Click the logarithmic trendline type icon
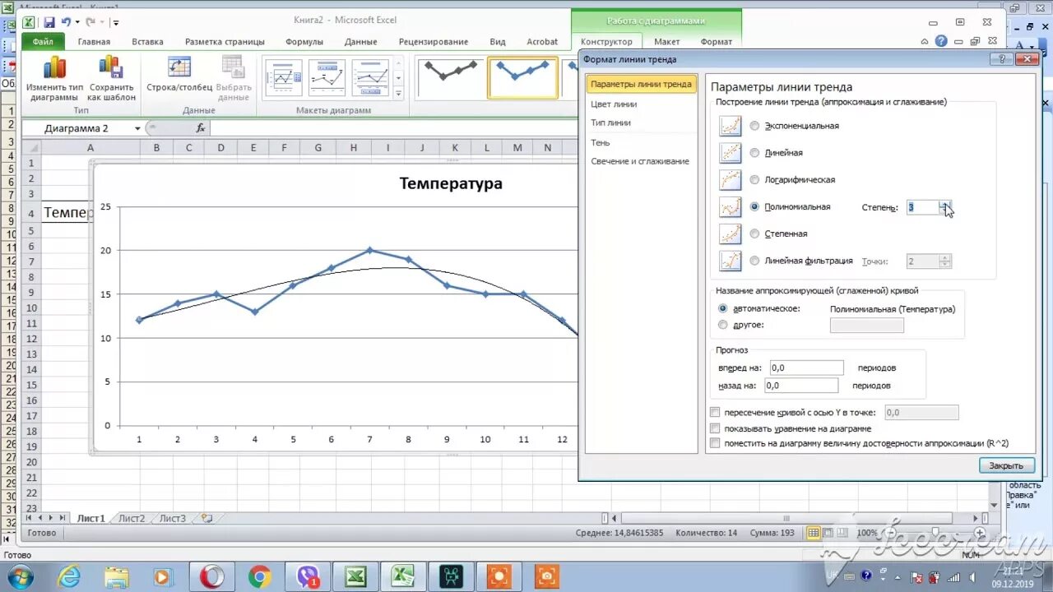The image size is (1053, 592). pyautogui.click(x=730, y=179)
